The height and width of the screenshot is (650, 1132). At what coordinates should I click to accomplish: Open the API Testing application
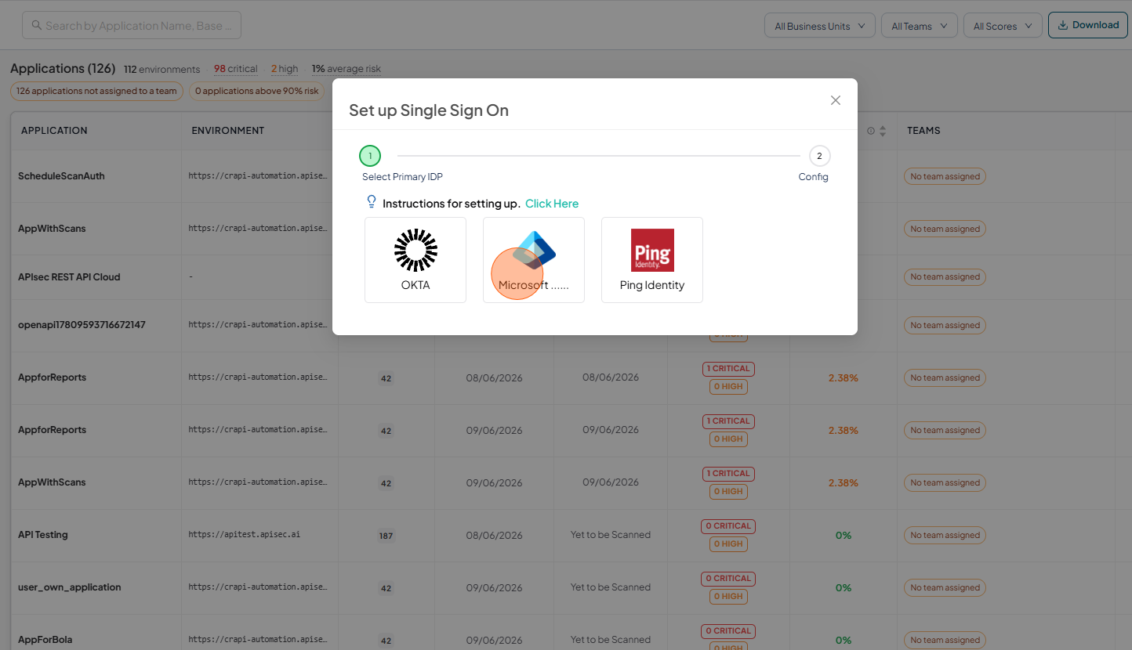[x=43, y=535]
